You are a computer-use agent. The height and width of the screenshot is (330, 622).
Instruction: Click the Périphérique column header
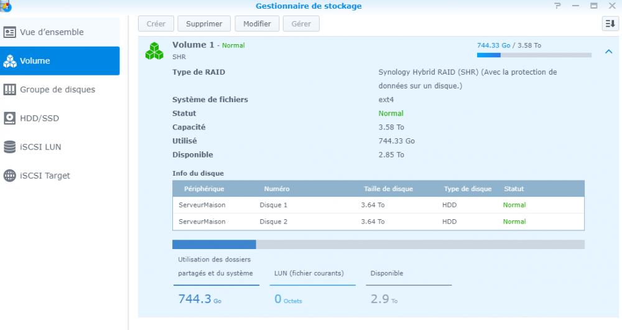pos(204,189)
